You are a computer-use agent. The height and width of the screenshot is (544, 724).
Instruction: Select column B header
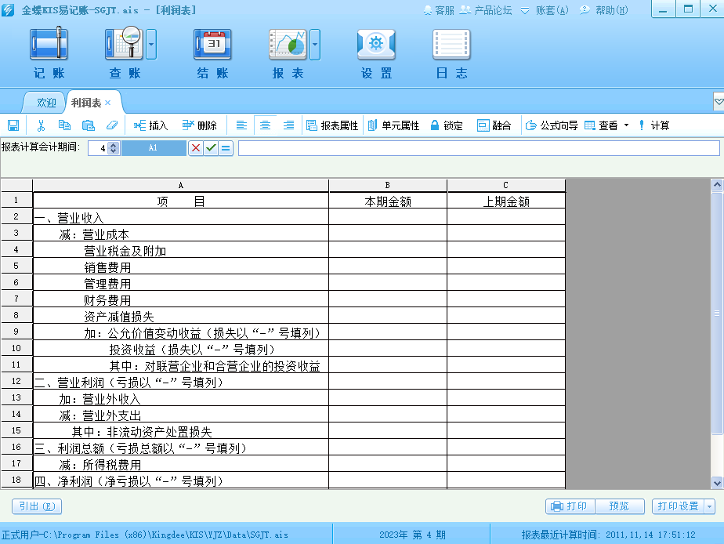point(388,185)
